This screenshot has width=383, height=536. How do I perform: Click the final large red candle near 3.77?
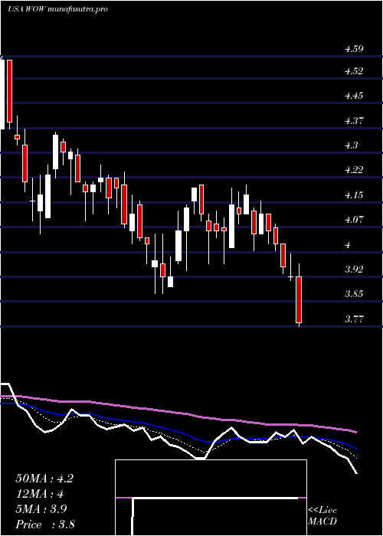point(299,300)
